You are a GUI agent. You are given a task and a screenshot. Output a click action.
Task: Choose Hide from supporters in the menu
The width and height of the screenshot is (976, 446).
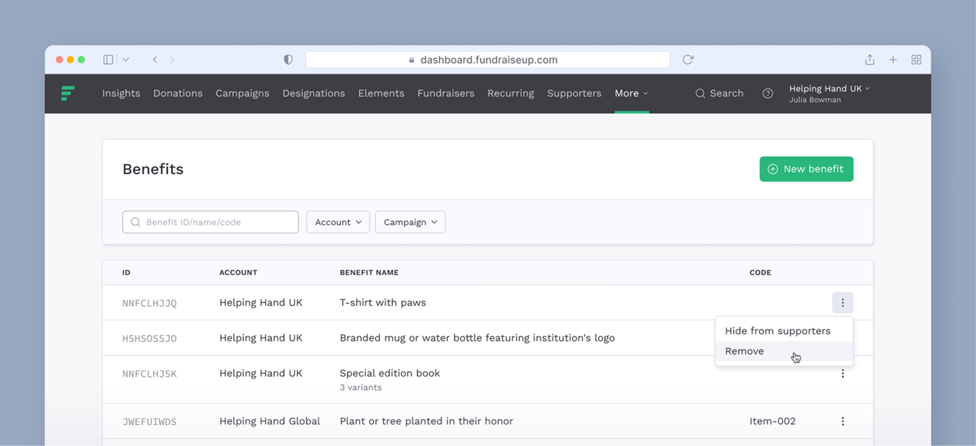[777, 330]
